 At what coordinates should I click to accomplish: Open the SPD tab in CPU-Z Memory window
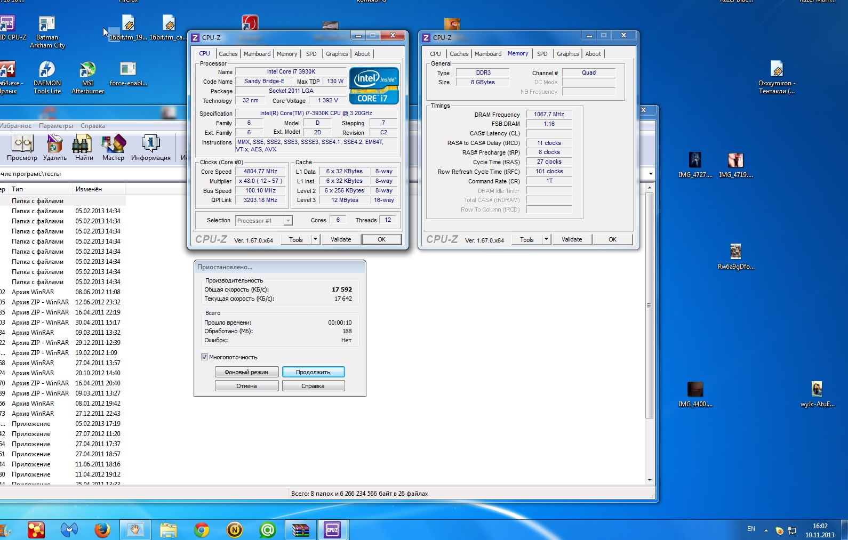point(542,54)
